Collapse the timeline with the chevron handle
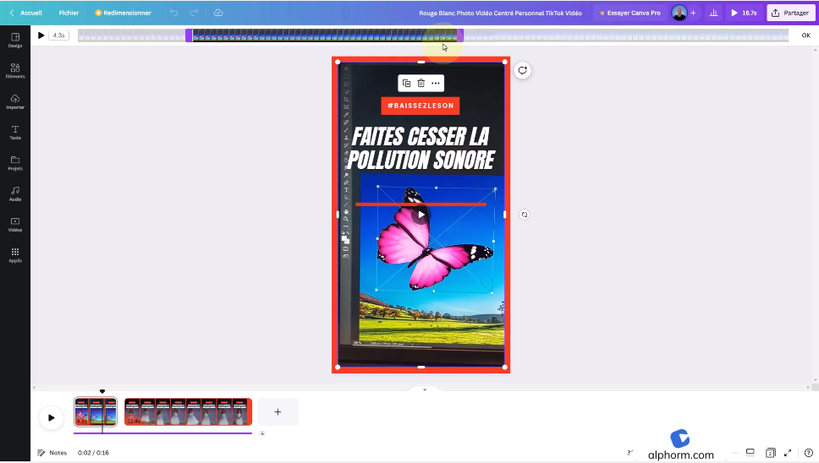The width and height of the screenshot is (819, 463). (425, 389)
